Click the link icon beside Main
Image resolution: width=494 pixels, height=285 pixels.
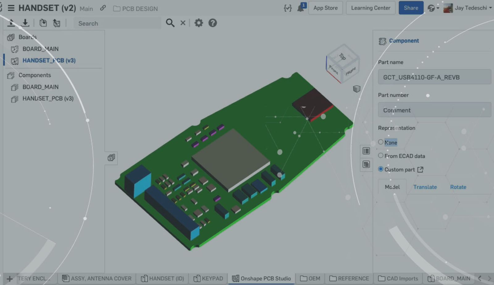click(103, 8)
